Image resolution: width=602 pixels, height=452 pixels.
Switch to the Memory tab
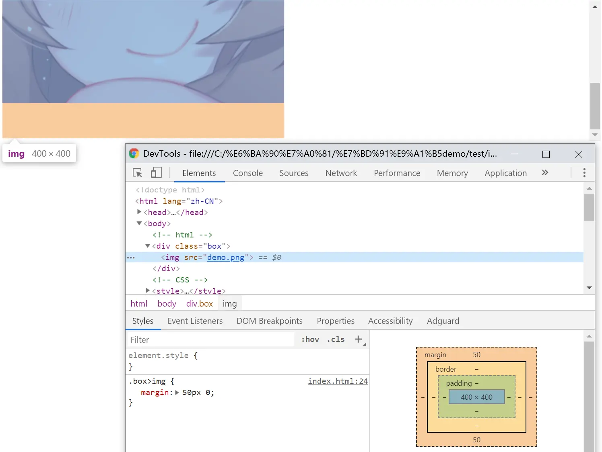(452, 173)
